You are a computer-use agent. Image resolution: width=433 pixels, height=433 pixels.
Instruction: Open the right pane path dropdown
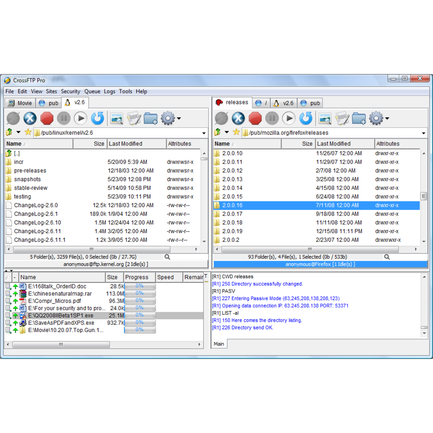pos(424,133)
